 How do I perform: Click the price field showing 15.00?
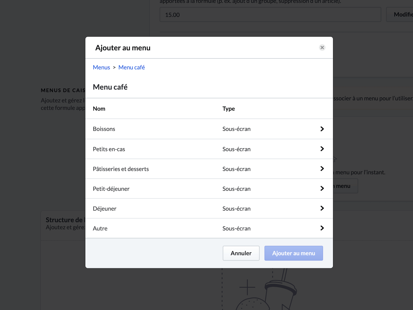pyautogui.click(x=270, y=15)
